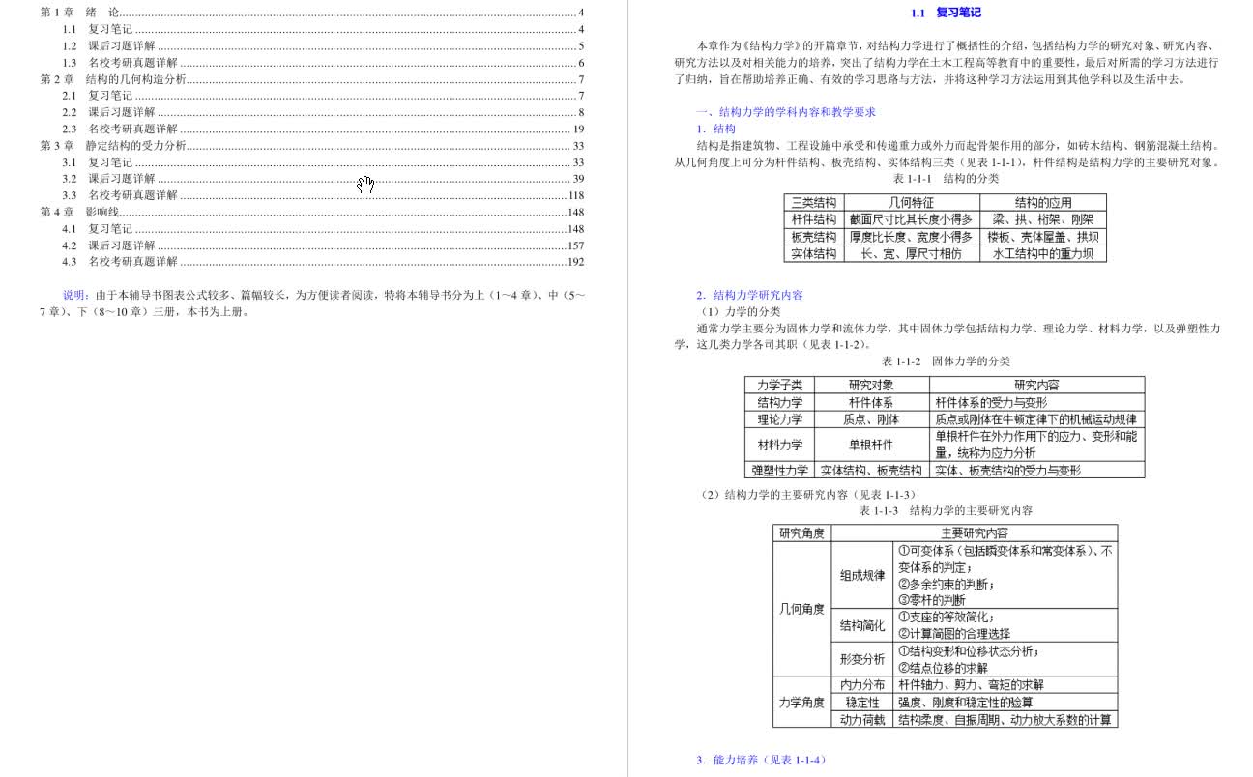Click cell '几何角度' in table 1-1-3
Image resolution: width=1253 pixels, height=777 pixels.
(x=801, y=609)
